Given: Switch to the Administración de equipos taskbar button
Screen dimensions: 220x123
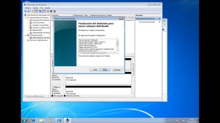Looking at the screenshot, I should pos(67,120).
